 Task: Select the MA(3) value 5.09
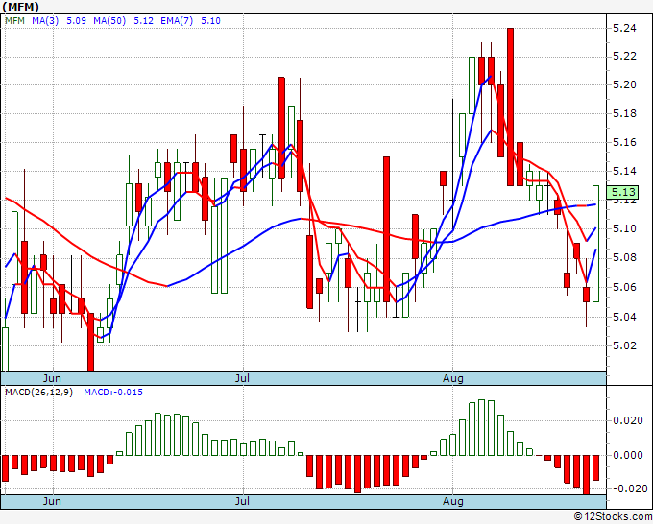coord(76,21)
